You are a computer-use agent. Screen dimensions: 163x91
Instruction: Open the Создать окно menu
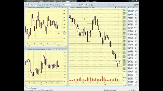[x=34, y=3]
